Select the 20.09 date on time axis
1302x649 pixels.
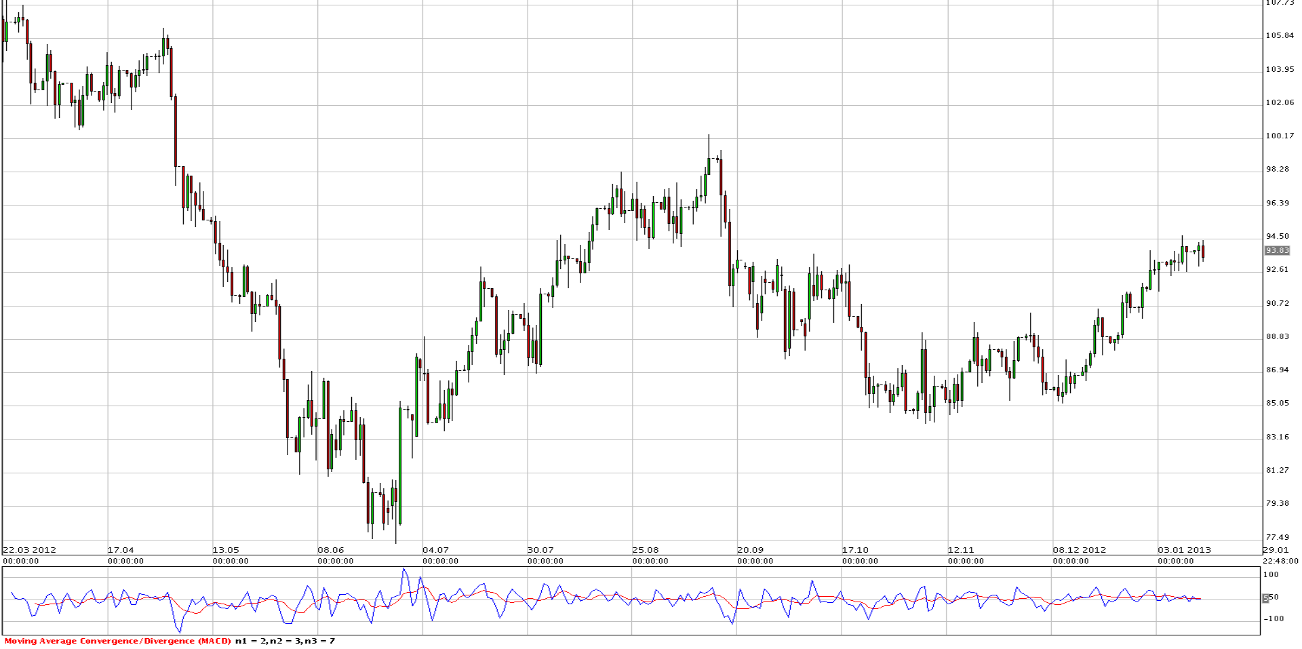click(751, 550)
